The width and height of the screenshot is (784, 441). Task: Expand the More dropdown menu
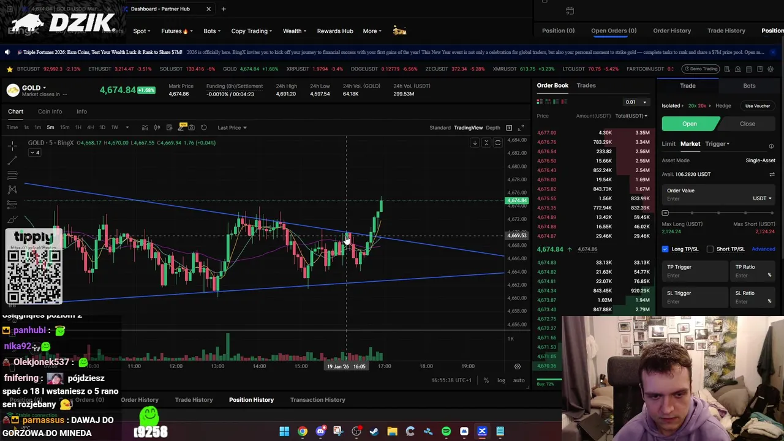click(x=372, y=31)
